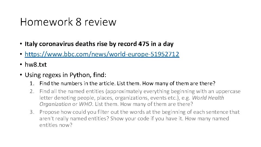The image size is (261, 147).
Task: Click the bullet before the Italy headline
Action: coord(21,44)
